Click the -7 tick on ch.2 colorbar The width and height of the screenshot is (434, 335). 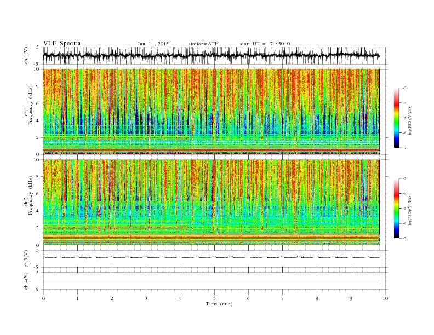coord(404,238)
